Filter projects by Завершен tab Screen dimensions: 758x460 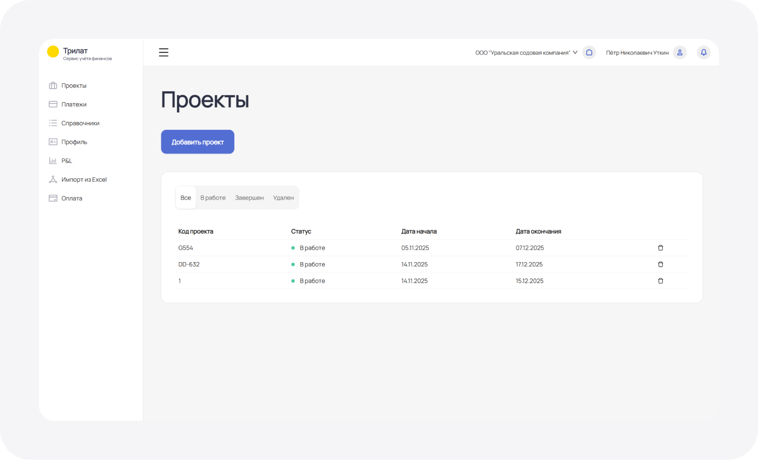[249, 198]
